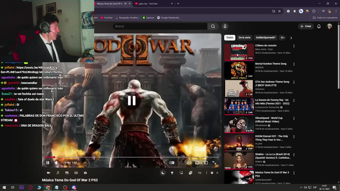Open Opera browser from taskbar

pos(31,188)
